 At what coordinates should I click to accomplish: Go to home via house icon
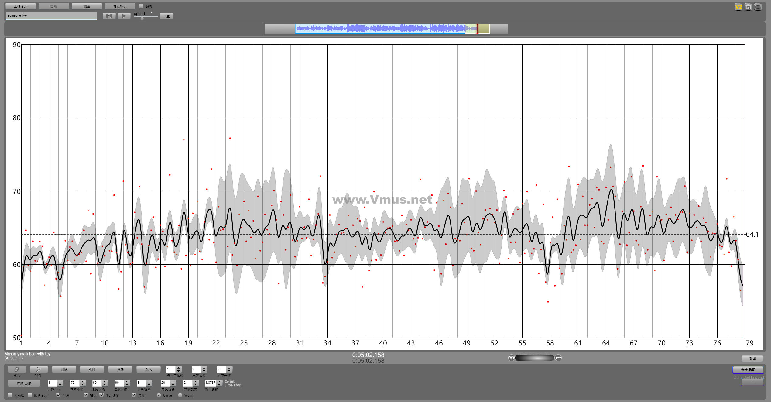tap(748, 7)
